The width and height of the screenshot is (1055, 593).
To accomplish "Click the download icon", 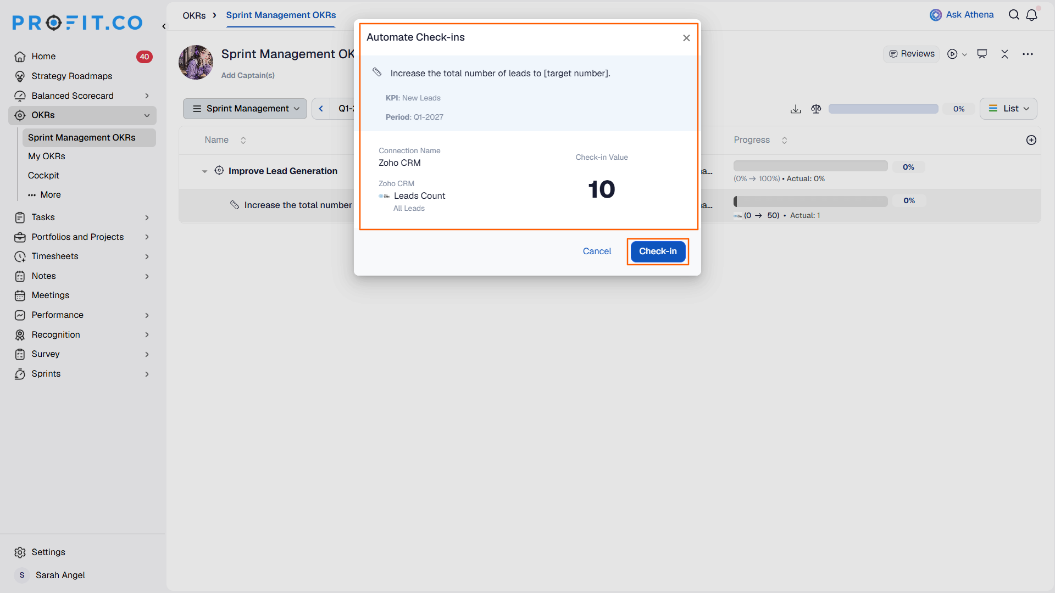I will [x=796, y=109].
